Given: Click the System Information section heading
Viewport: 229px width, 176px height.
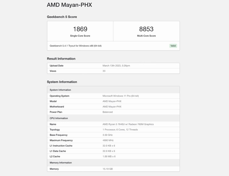Looking at the screenshot, I should pos(62,82).
